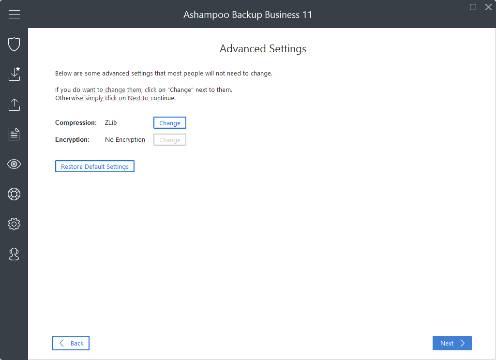This screenshot has width=496, height=360.
Task: Open the shield overview icon in sidebar
Action: click(x=14, y=44)
